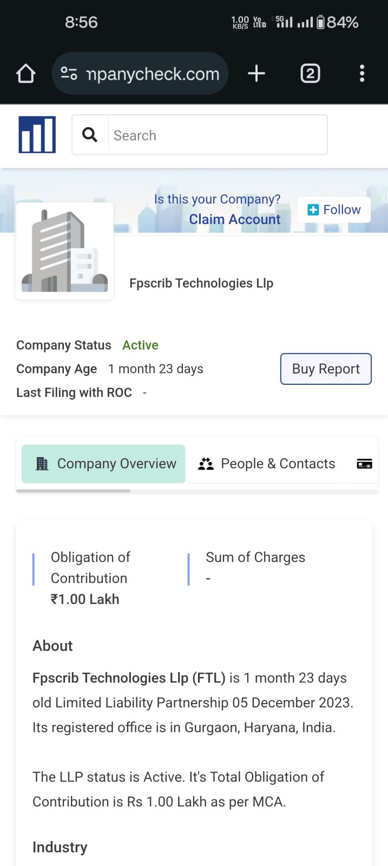388x866 pixels.
Task: Click in the Search input field
Action: coord(218,135)
